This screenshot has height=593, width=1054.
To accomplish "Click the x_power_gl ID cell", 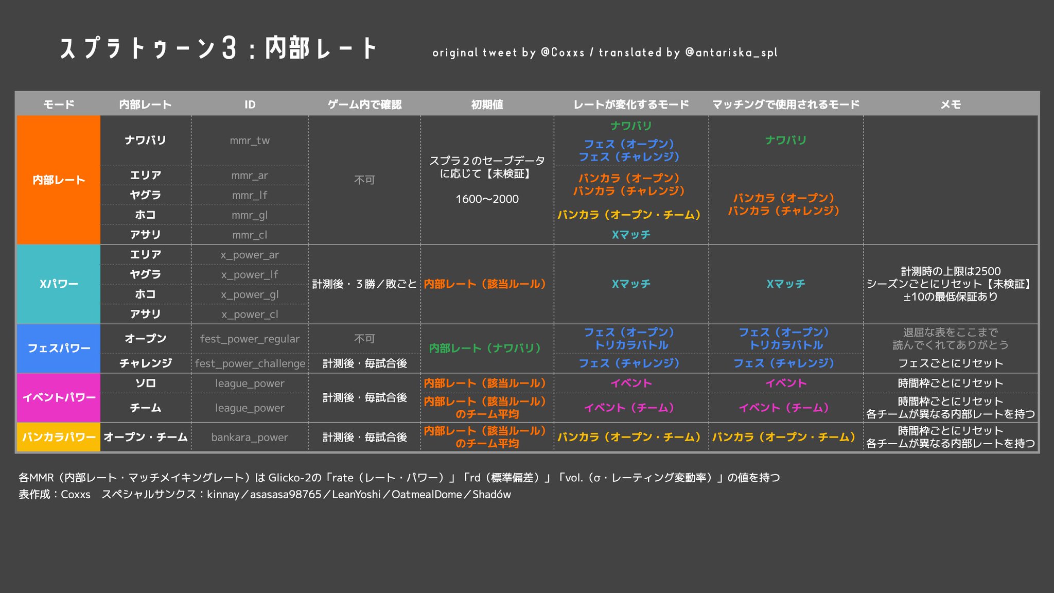I will coord(250,294).
